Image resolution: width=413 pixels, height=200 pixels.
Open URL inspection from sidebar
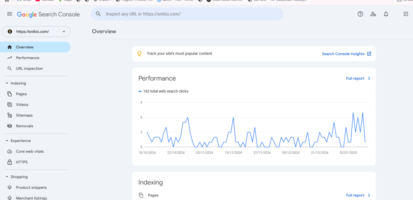tap(35, 69)
